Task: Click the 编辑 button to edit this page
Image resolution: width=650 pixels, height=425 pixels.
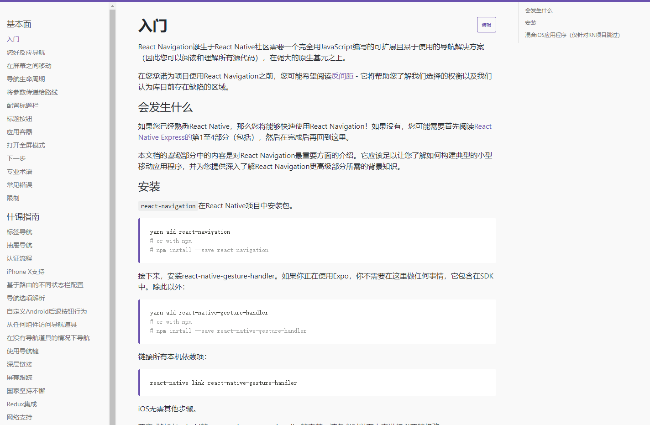Action: [x=486, y=25]
